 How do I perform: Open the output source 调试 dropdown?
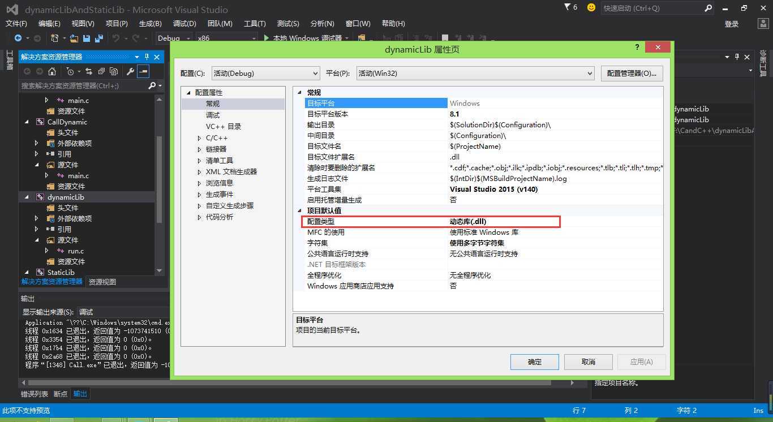(x=123, y=312)
